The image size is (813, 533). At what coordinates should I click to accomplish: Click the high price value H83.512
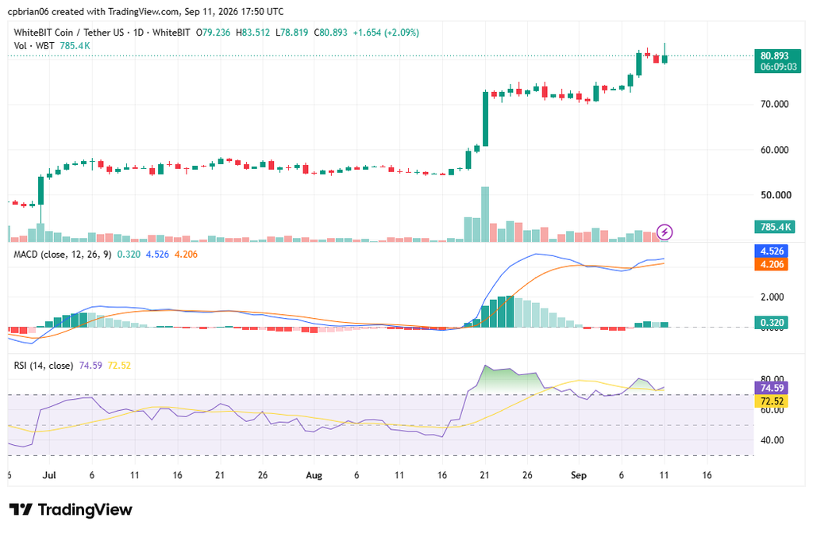(253, 33)
